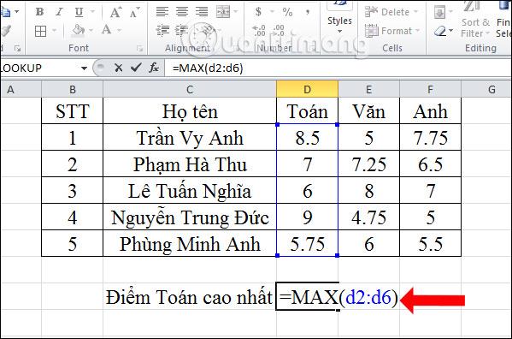Select column E header
The width and height of the screenshot is (512, 339).
click(x=368, y=89)
